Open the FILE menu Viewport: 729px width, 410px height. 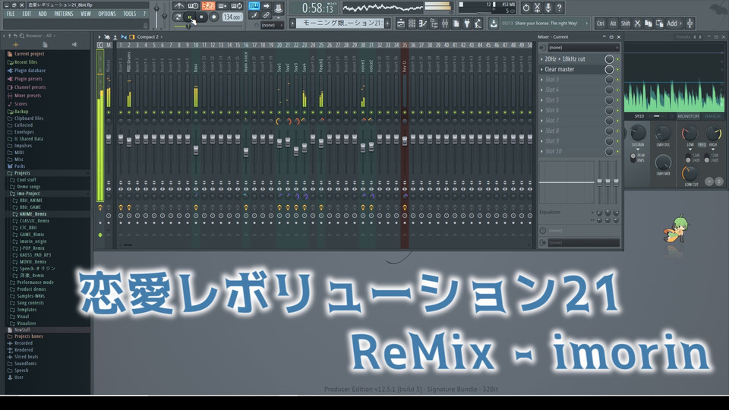tap(11, 14)
